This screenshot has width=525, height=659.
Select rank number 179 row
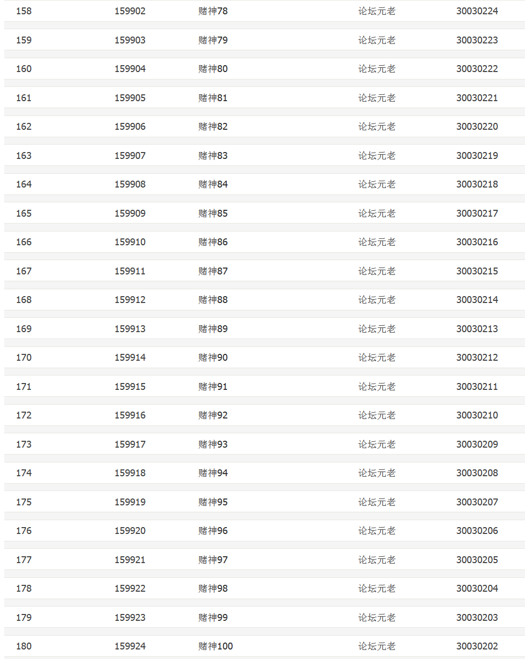[x=24, y=618]
